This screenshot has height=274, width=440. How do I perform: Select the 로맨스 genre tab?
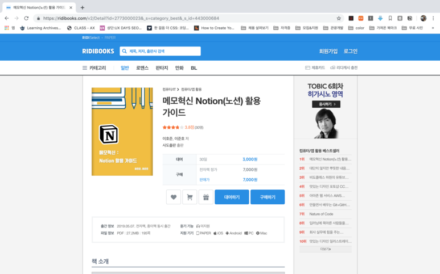[x=142, y=68]
